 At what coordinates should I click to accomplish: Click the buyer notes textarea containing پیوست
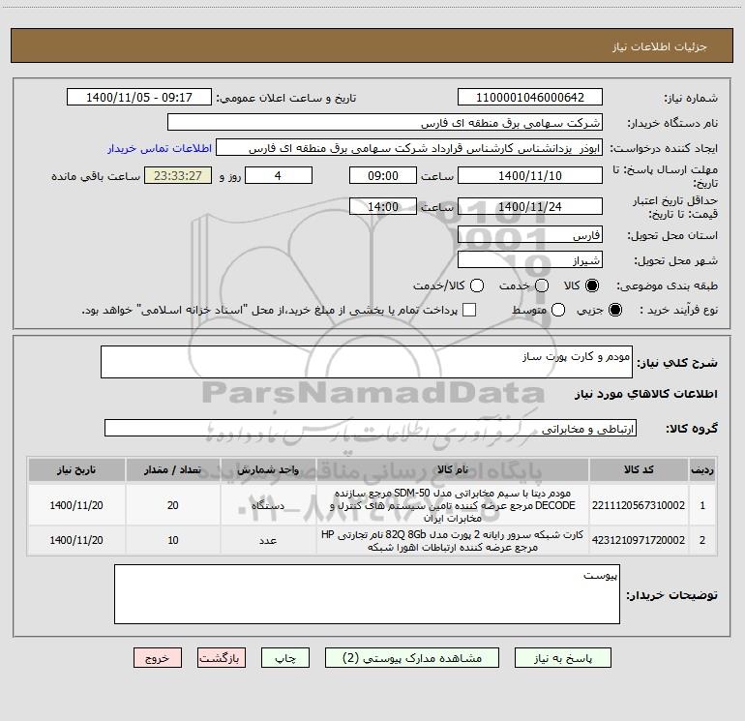367,594
